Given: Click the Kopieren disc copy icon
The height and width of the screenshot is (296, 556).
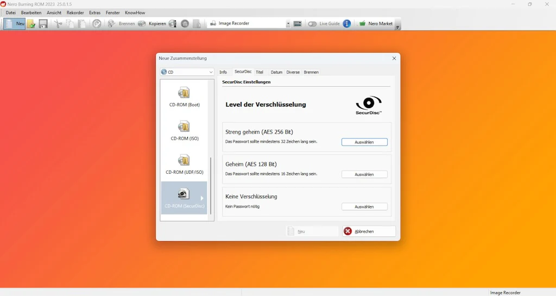Looking at the screenshot, I should click(x=142, y=24).
